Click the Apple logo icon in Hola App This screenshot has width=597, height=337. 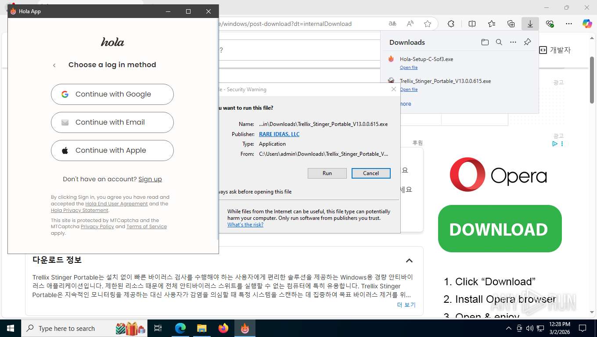click(x=65, y=151)
